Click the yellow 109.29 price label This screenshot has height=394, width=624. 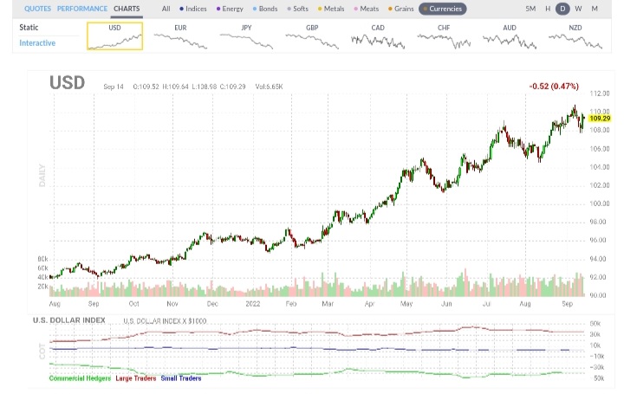pyautogui.click(x=600, y=119)
